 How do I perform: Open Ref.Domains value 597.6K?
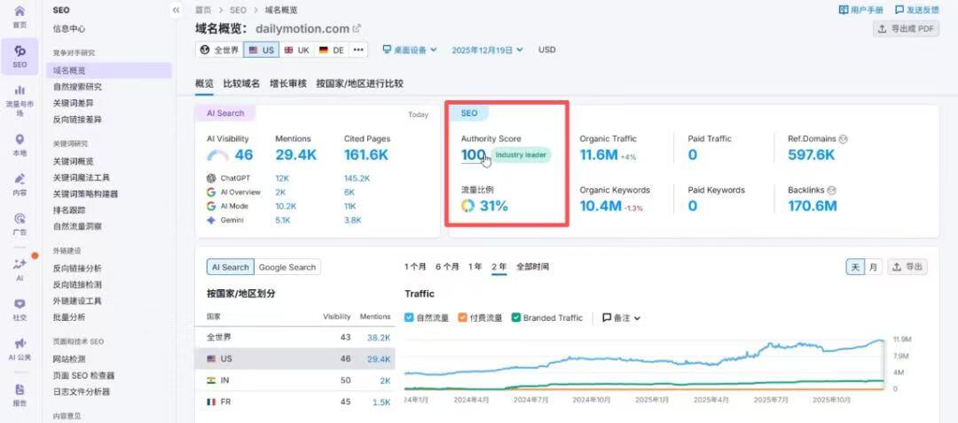click(x=812, y=155)
